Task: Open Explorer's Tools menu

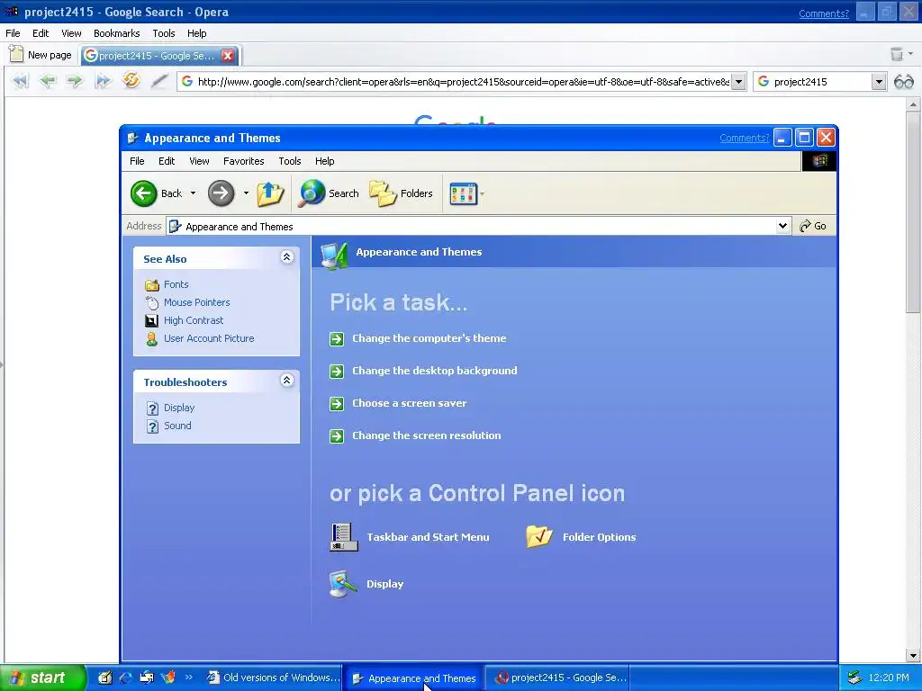Action: [289, 161]
